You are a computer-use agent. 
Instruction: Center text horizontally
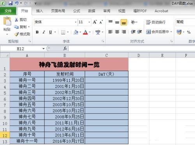(x=117, y=32)
